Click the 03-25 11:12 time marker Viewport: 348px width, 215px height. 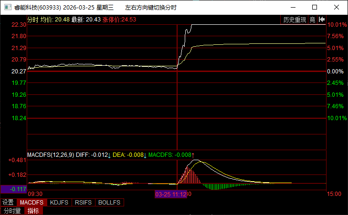tap(169, 194)
